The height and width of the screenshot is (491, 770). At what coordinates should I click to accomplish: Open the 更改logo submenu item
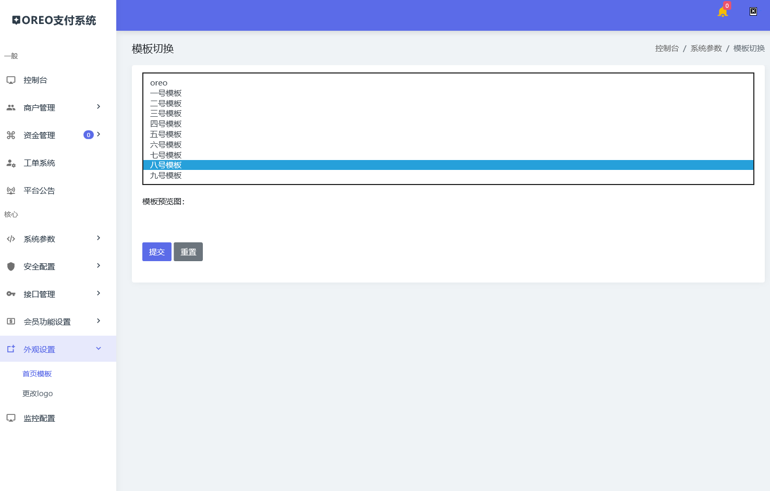38,394
